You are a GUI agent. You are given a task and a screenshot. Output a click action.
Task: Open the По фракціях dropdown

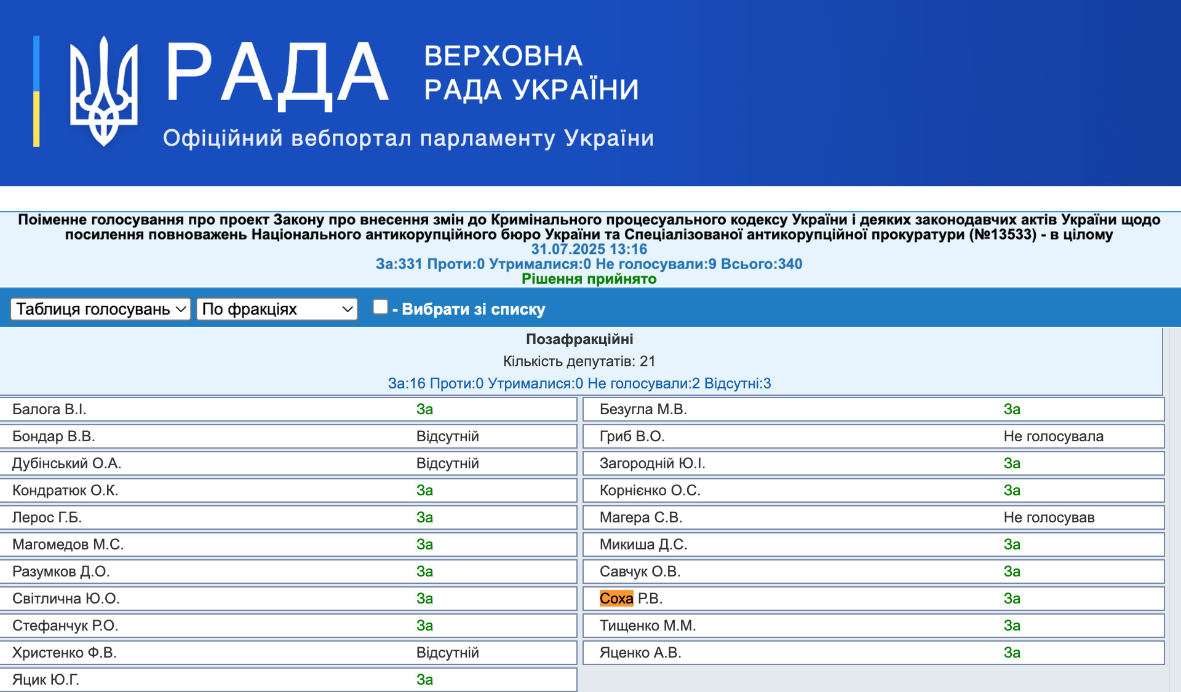click(277, 309)
